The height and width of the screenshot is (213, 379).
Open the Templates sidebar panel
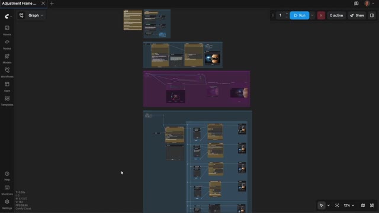click(x=7, y=101)
